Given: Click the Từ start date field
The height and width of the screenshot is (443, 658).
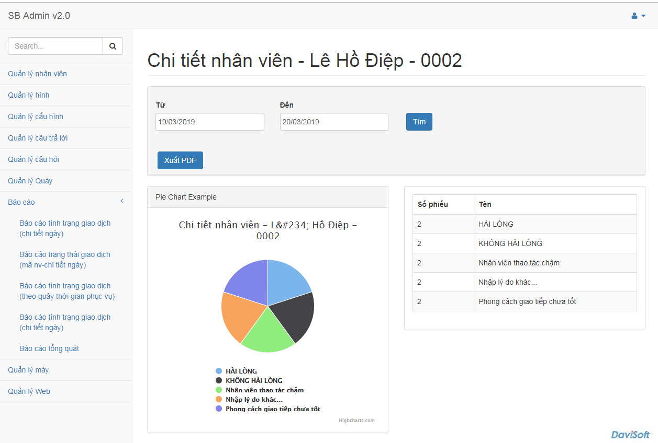Looking at the screenshot, I should [x=209, y=122].
